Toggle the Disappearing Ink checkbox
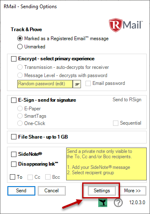150x214 pixels. tap(14, 164)
